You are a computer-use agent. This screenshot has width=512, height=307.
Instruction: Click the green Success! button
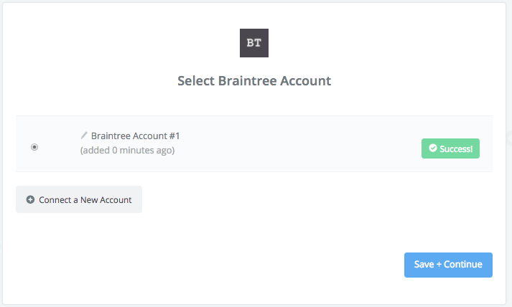pyautogui.click(x=450, y=148)
